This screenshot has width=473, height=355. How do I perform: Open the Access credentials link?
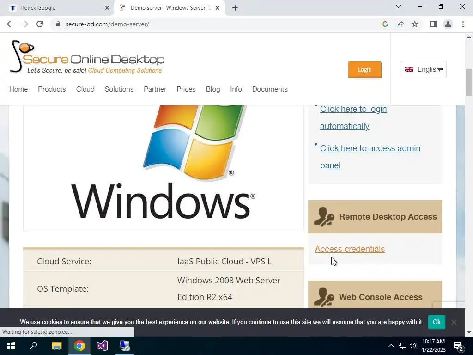click(x=350, y=249)
